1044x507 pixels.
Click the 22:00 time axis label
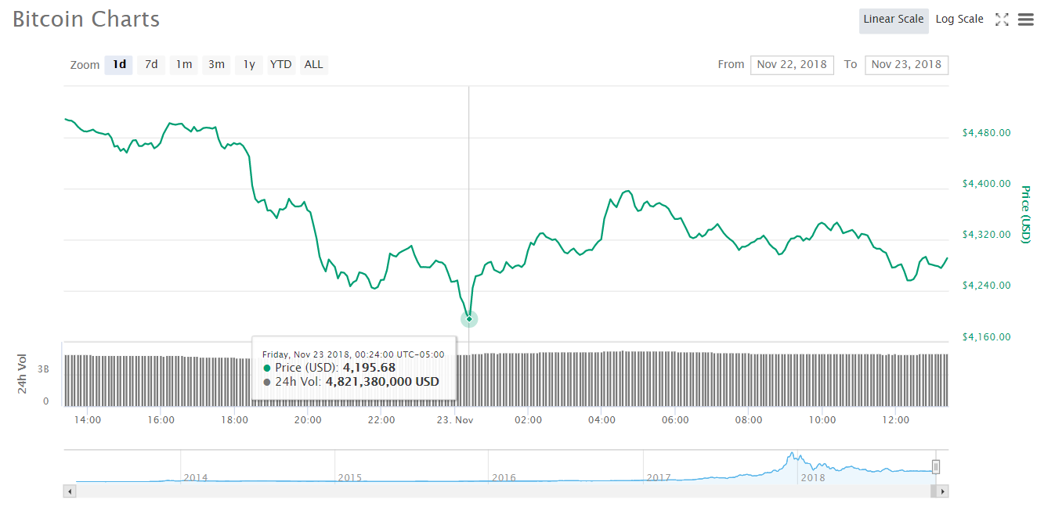coord(381,420)
